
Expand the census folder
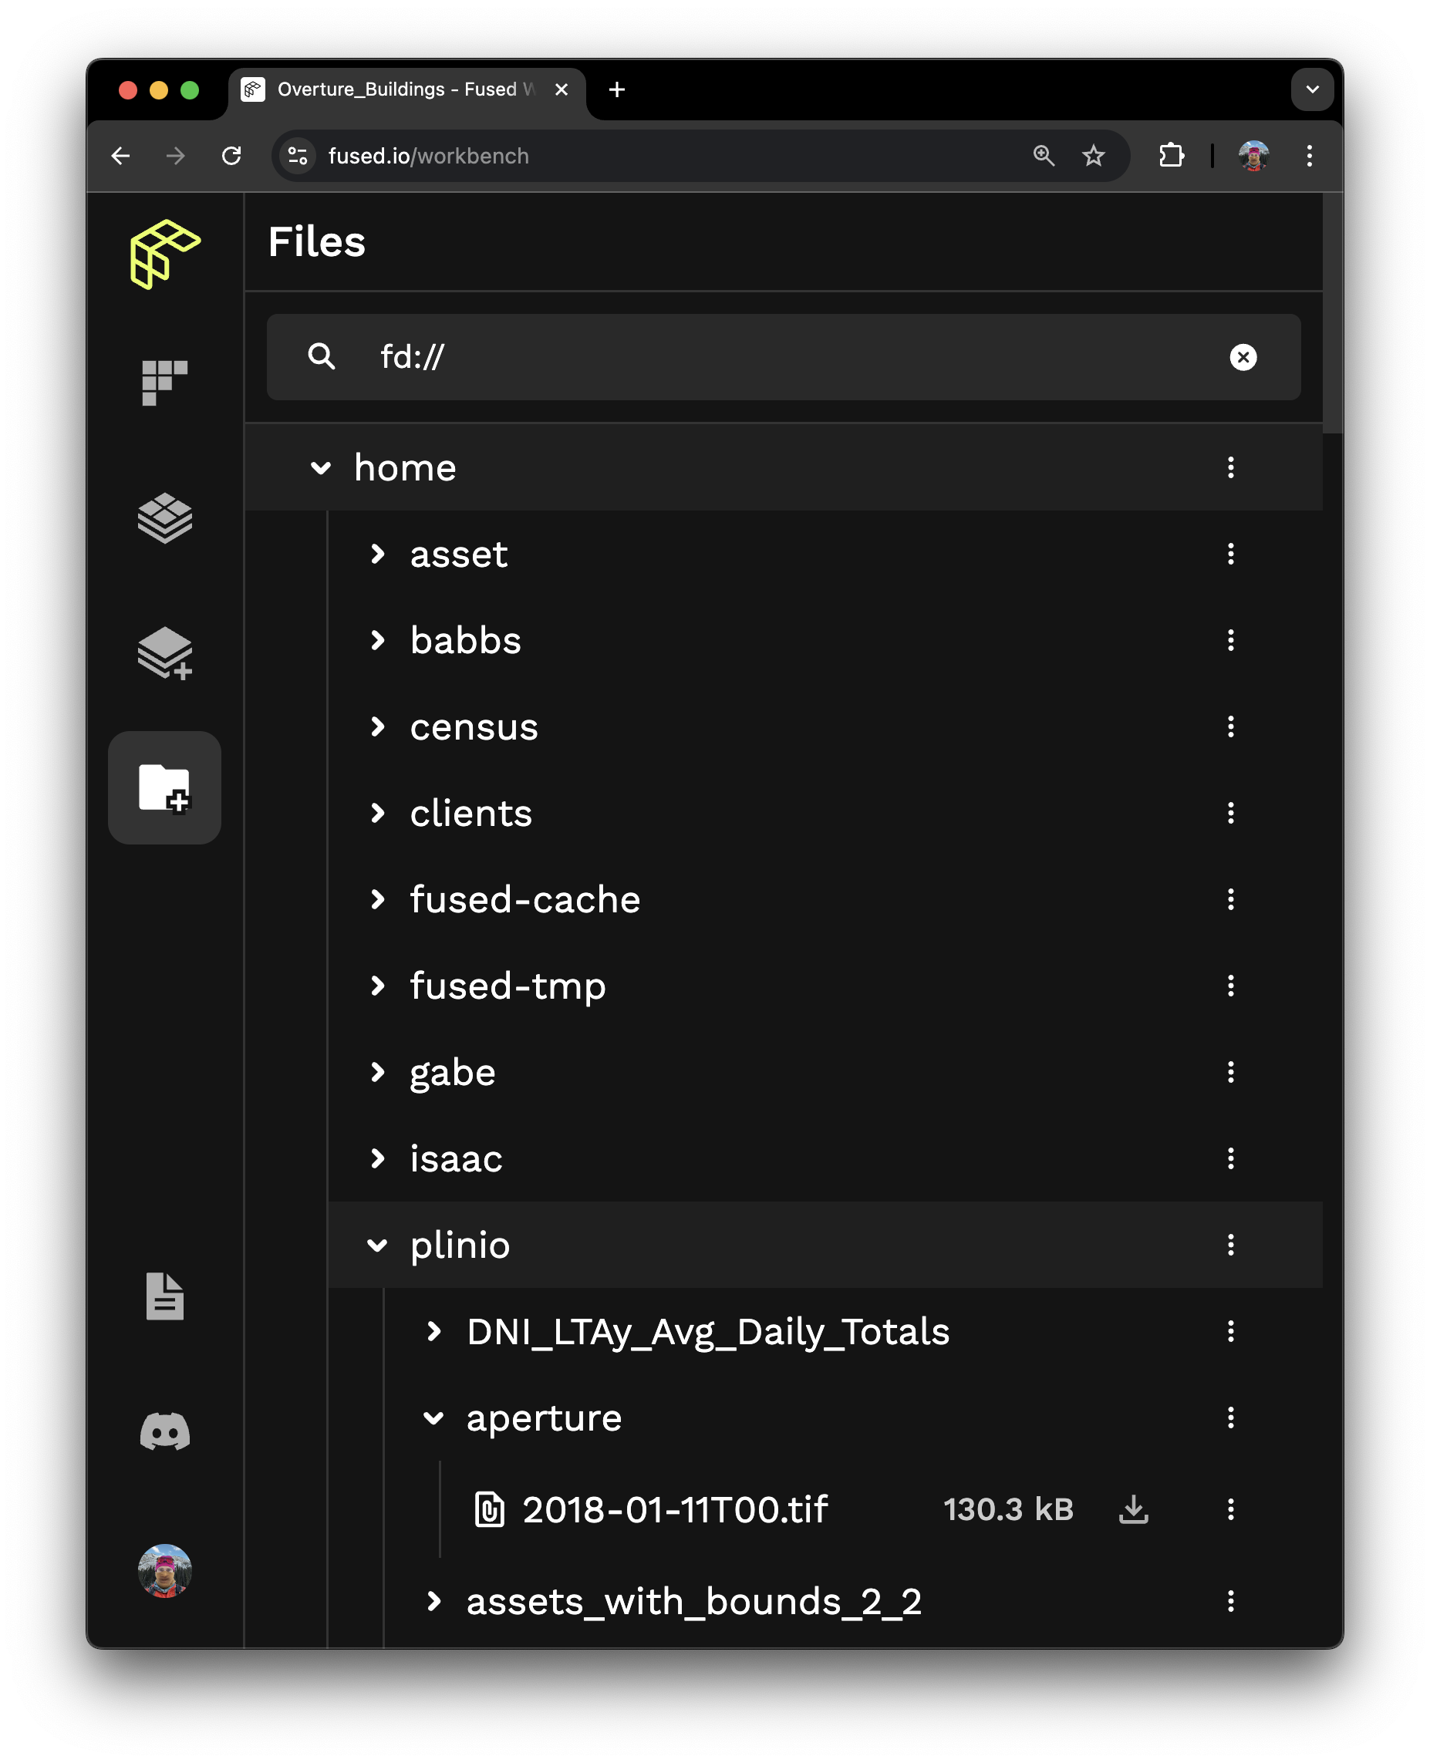click(x=378, y=726)
